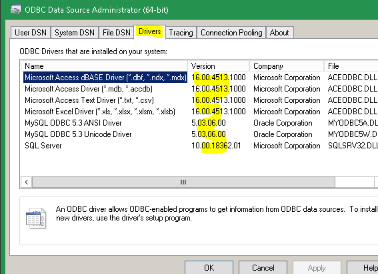Click the horizontal scrollbar thumb
This screenshot has height=274, width=378.
[183, 182]
